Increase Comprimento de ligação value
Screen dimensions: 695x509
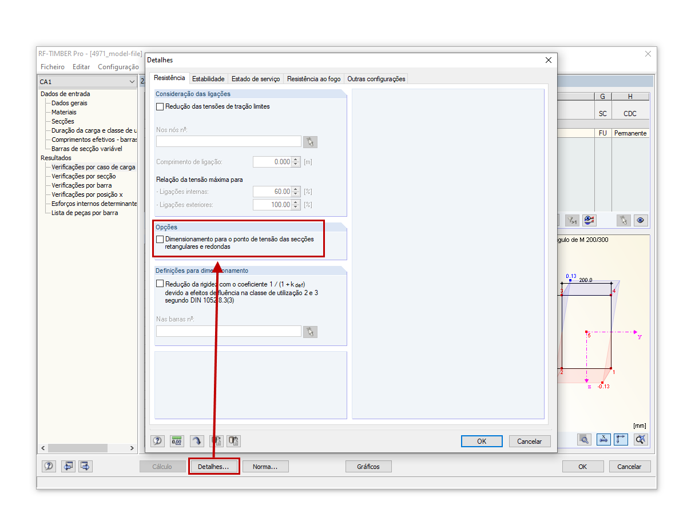pyautogui.click(x=296, y=159)
